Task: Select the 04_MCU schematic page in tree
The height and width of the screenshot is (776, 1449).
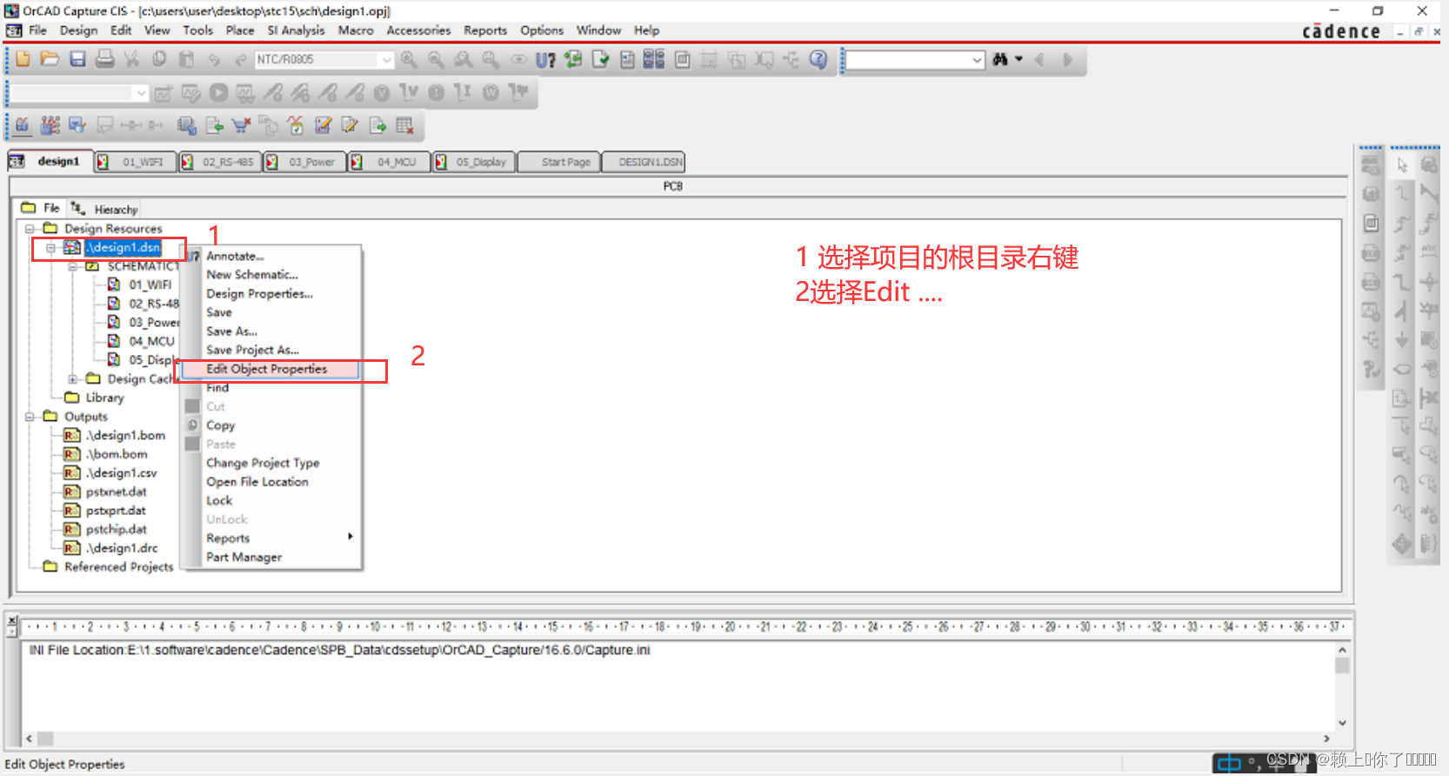Action: [x=151, y=341]
